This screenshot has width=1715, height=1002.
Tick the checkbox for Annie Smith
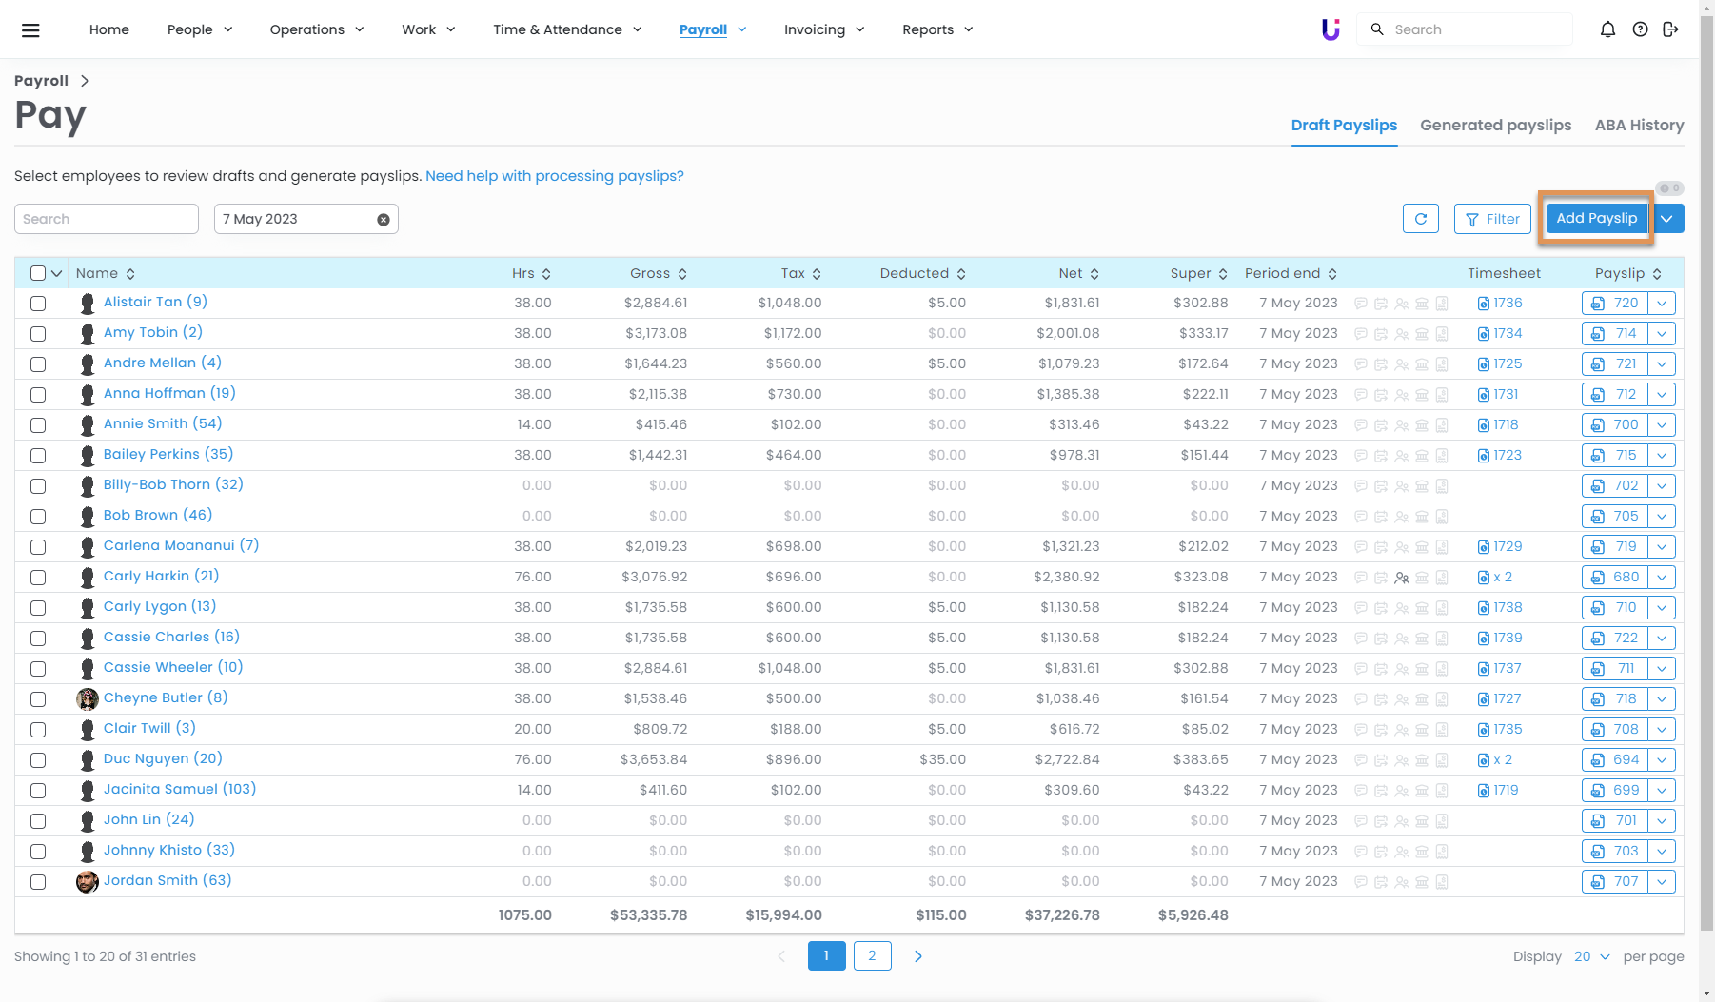[38, 425]
